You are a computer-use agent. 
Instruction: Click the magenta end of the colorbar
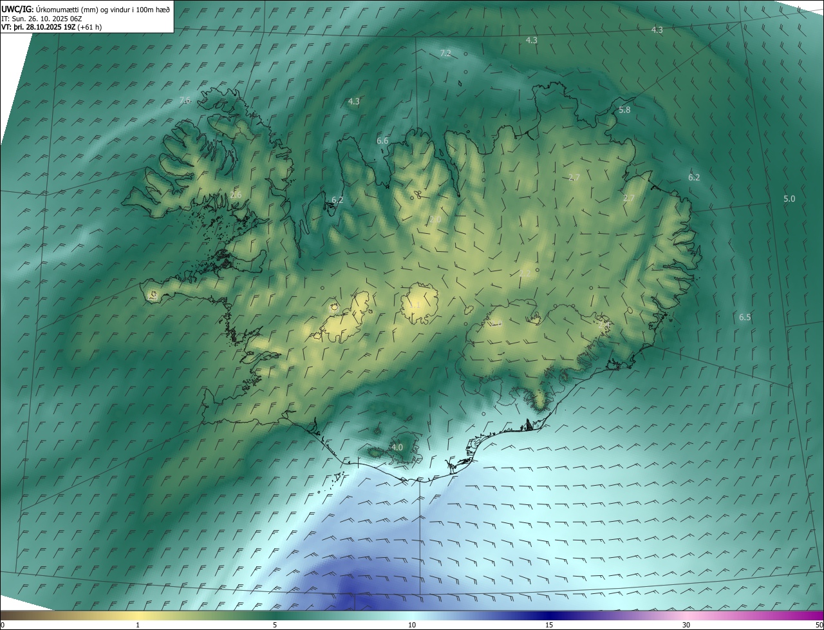click(816, 615)
